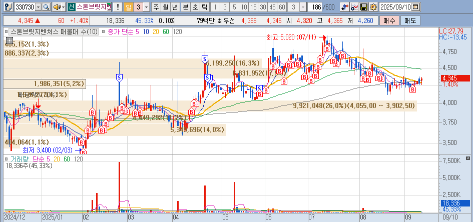The height and width of the screenshot is (222, 473).
Task: Open the chart indicator line-graph icon
Action: click(x=354, y=7)
